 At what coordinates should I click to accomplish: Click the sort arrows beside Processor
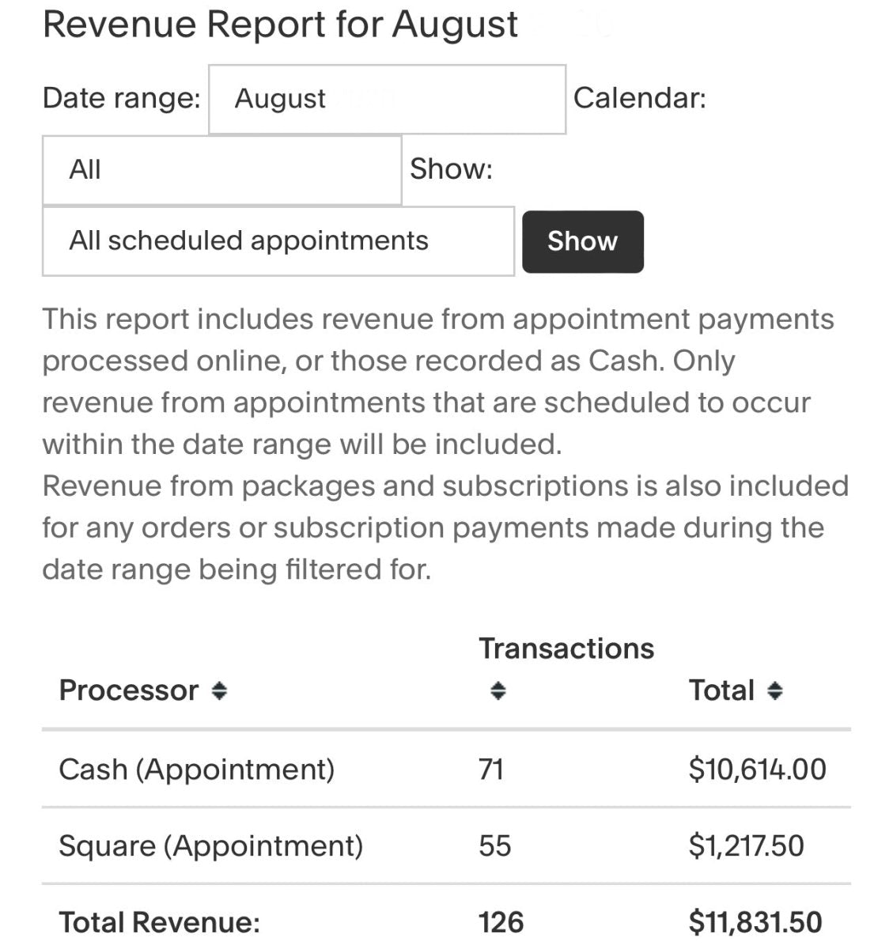point(220,691)
